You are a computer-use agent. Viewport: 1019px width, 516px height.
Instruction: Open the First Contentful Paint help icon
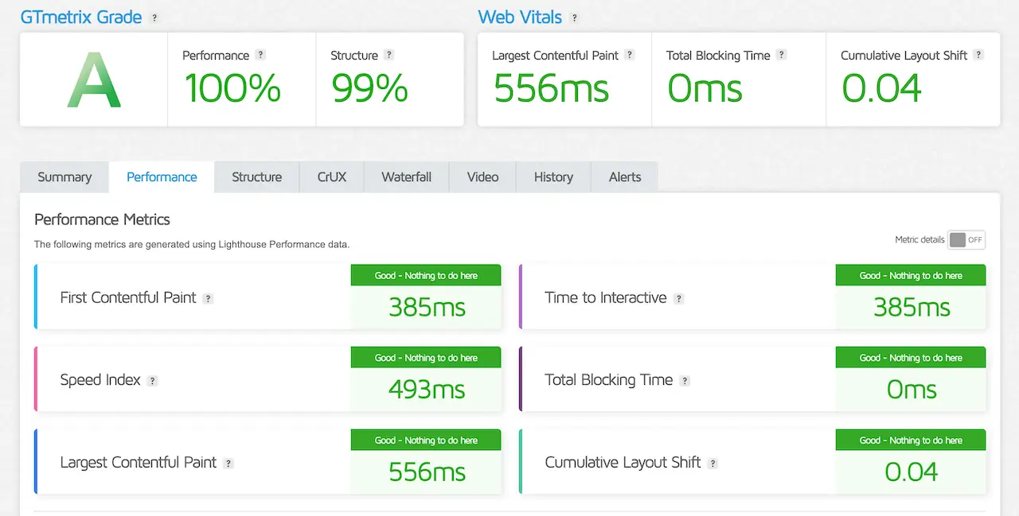pyautogui.click(x=208, y=298)
